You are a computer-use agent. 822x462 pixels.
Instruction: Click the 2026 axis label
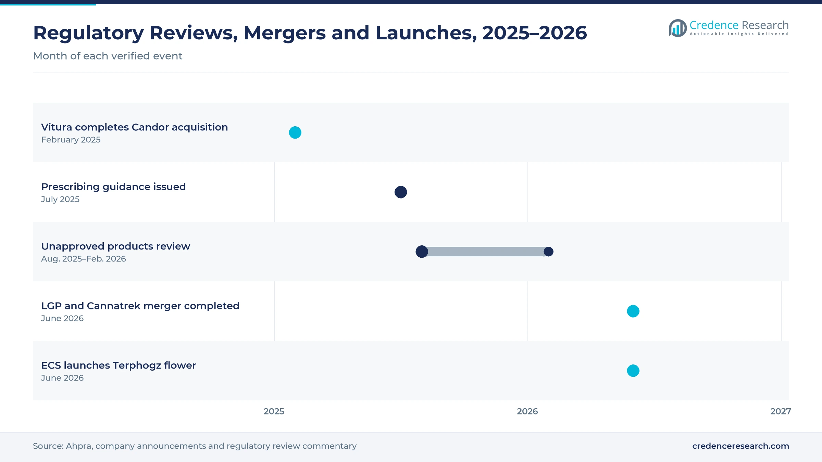tap(527, 411)
